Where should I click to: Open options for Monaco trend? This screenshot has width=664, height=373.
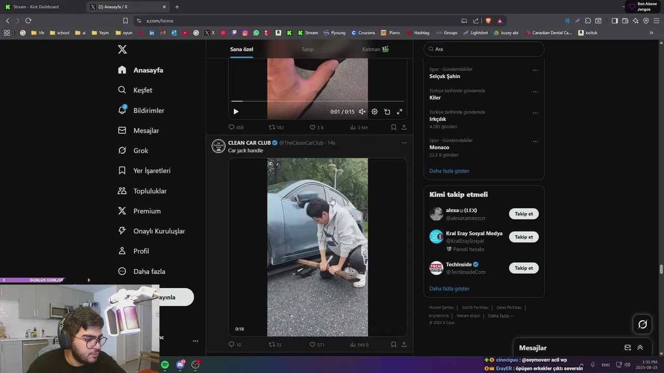point(535,141)
